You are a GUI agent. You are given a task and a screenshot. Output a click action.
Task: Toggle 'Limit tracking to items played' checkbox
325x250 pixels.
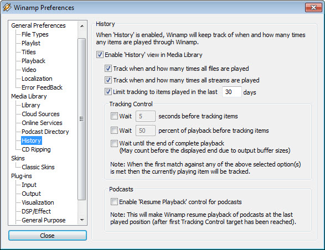tap(108, 92)
